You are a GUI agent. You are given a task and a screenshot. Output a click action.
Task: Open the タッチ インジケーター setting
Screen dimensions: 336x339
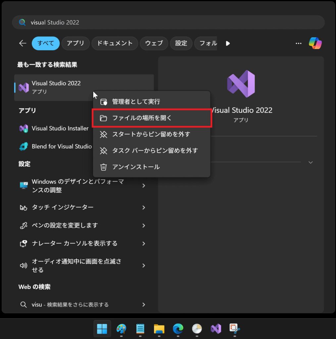[84, 208]
